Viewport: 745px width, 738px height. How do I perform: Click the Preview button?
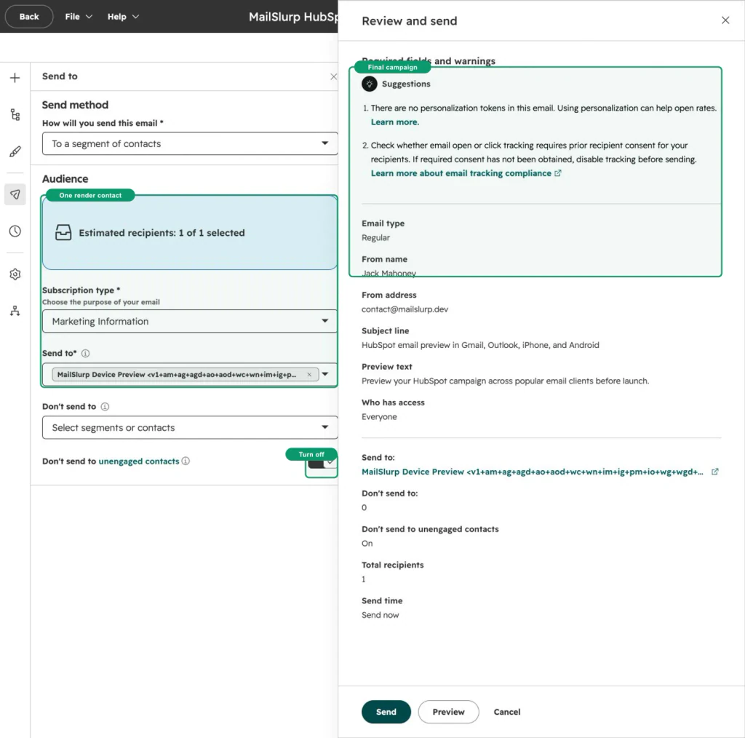(448, 711)
